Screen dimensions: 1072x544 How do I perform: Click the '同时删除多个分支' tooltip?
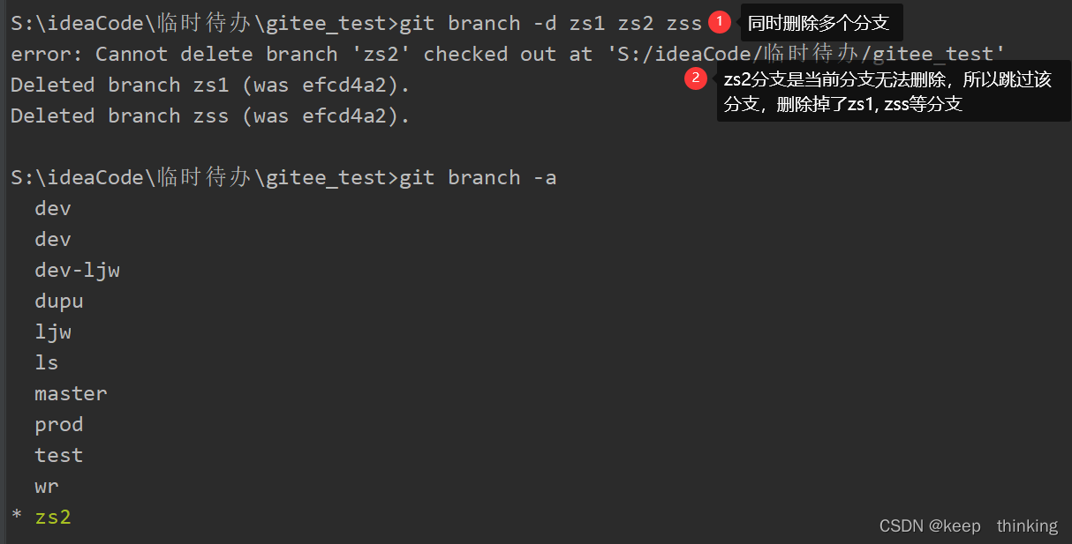click(818, 22)
